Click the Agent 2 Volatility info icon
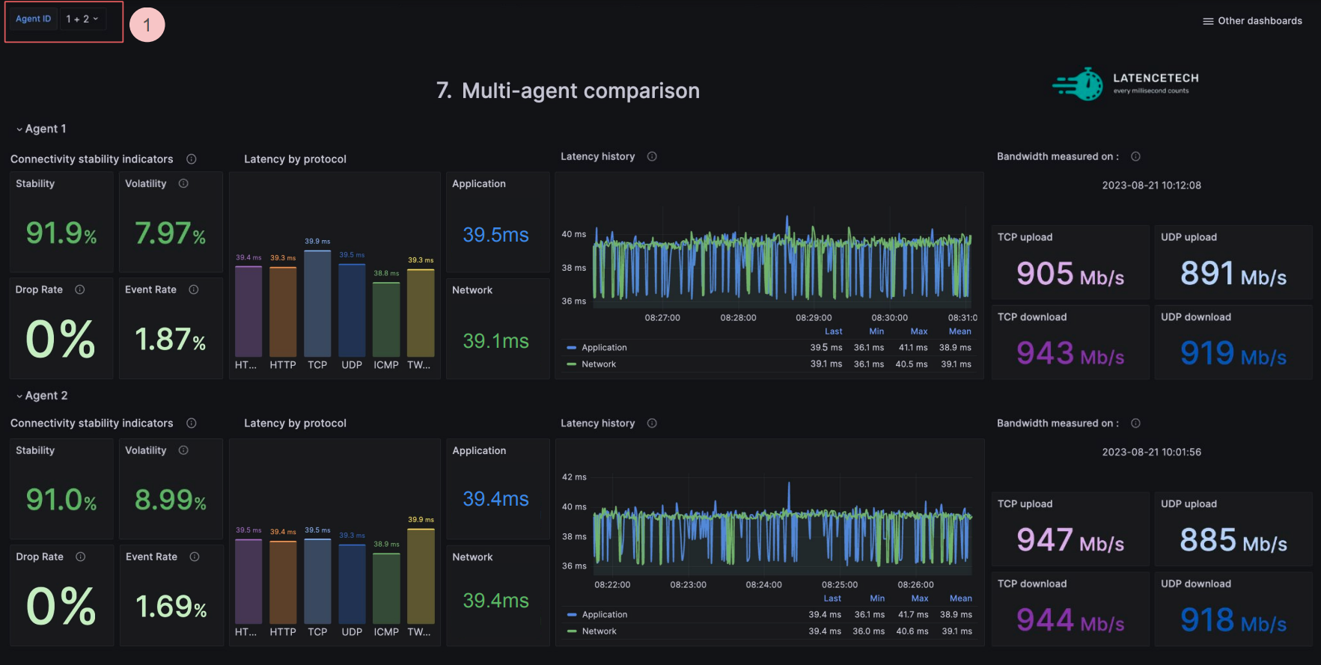 (x=183, y=450)
